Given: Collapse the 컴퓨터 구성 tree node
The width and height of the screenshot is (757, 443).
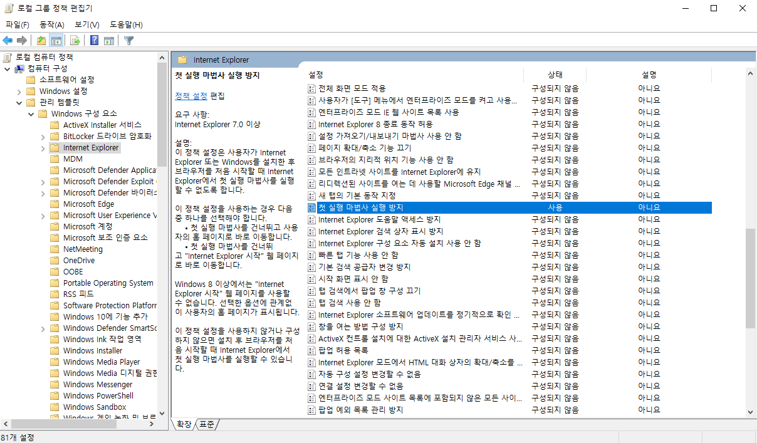Looking at the screenshot, I should [7, 68].
